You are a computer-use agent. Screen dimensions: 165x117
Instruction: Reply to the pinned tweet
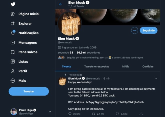[70, 114]
